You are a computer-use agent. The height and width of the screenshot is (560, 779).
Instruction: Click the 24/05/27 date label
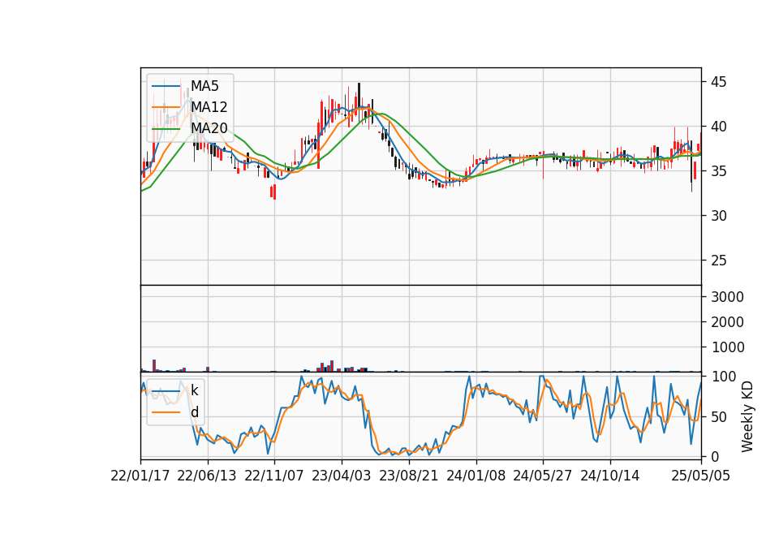click(543, 476)
